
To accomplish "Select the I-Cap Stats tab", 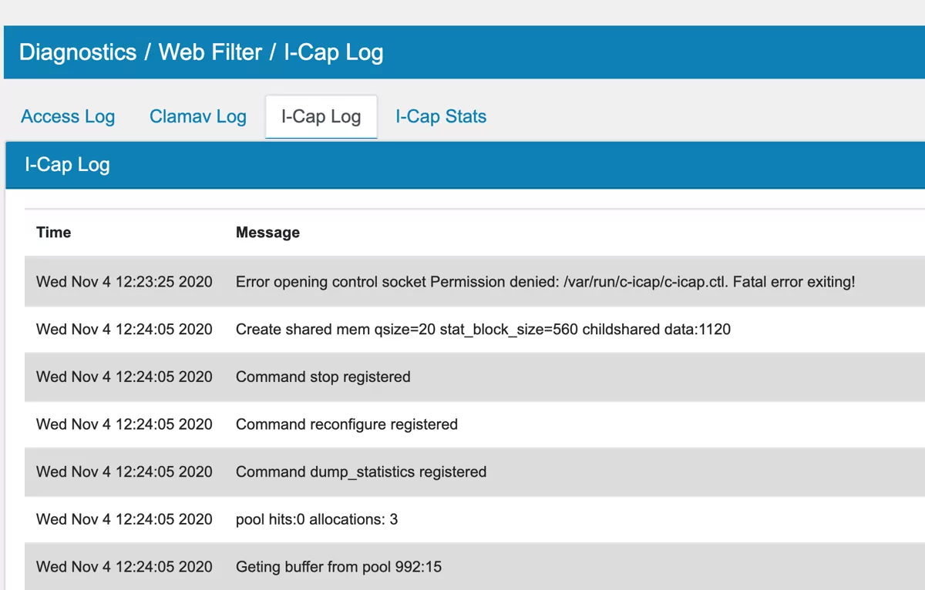I will point(440,116).
